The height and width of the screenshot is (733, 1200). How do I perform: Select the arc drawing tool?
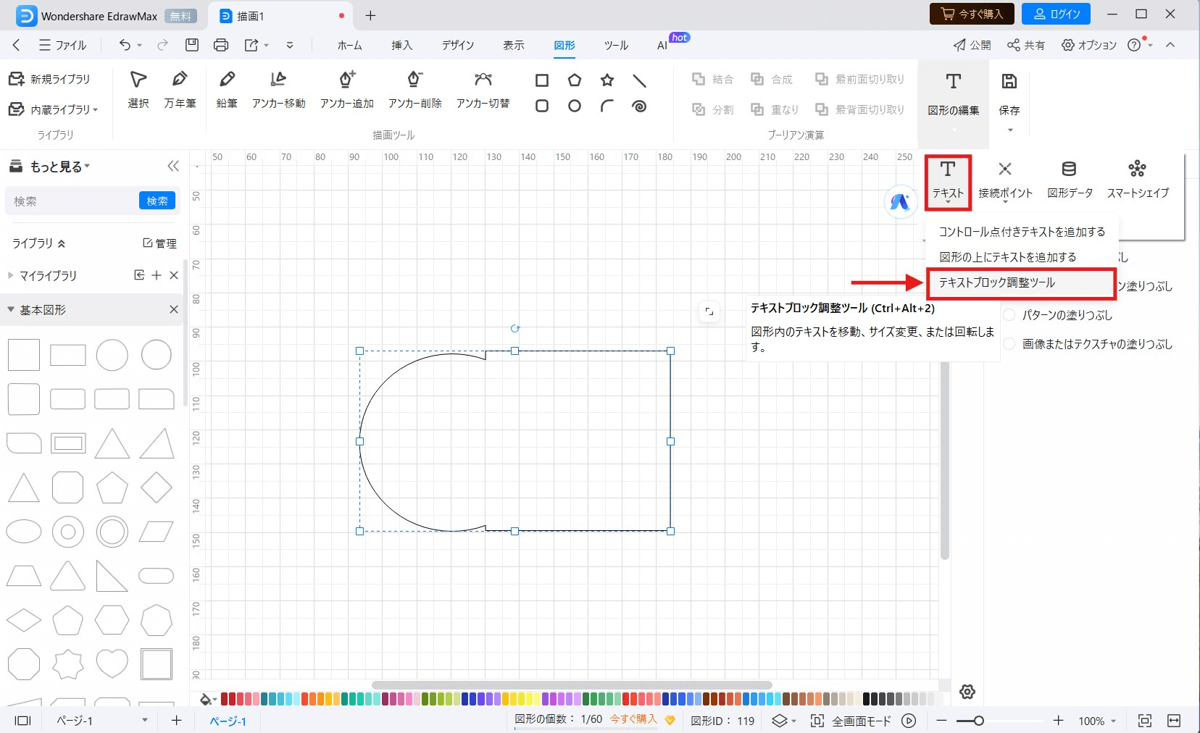[x=607, y=106]
